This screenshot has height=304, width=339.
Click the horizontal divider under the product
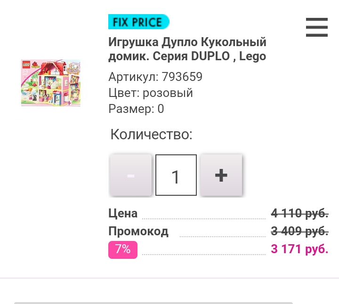[169, 278]
